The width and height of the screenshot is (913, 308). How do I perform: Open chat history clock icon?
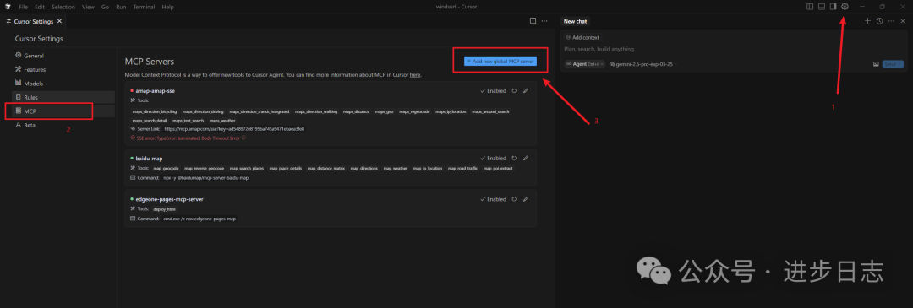click(879, 21)
